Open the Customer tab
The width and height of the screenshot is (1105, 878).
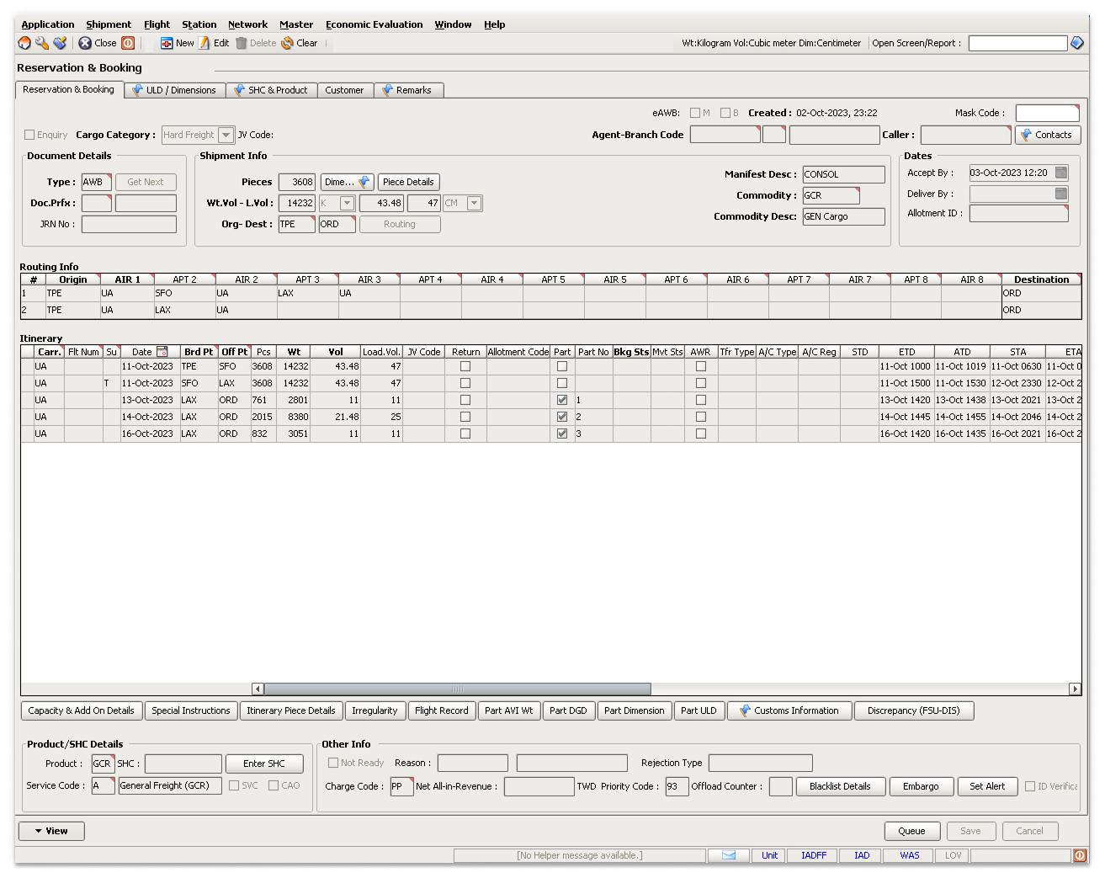point(345,90)
